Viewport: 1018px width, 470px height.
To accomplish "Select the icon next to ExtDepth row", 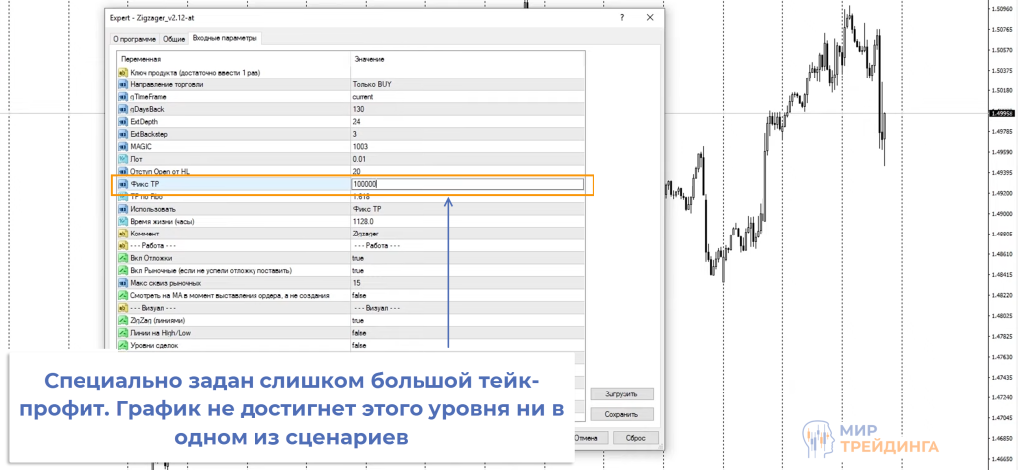I will coord(123,121).
